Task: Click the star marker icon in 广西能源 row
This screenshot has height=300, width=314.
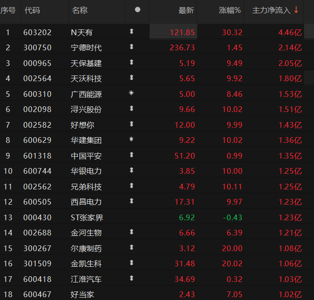Action: click(131, 93)
